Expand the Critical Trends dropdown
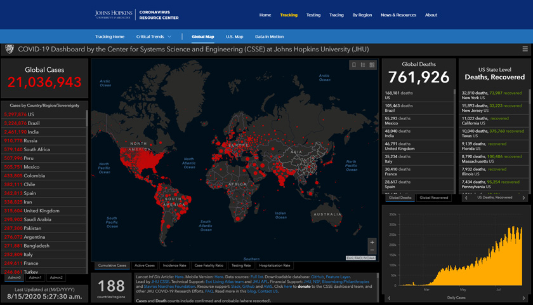 (x=154, y=37)
